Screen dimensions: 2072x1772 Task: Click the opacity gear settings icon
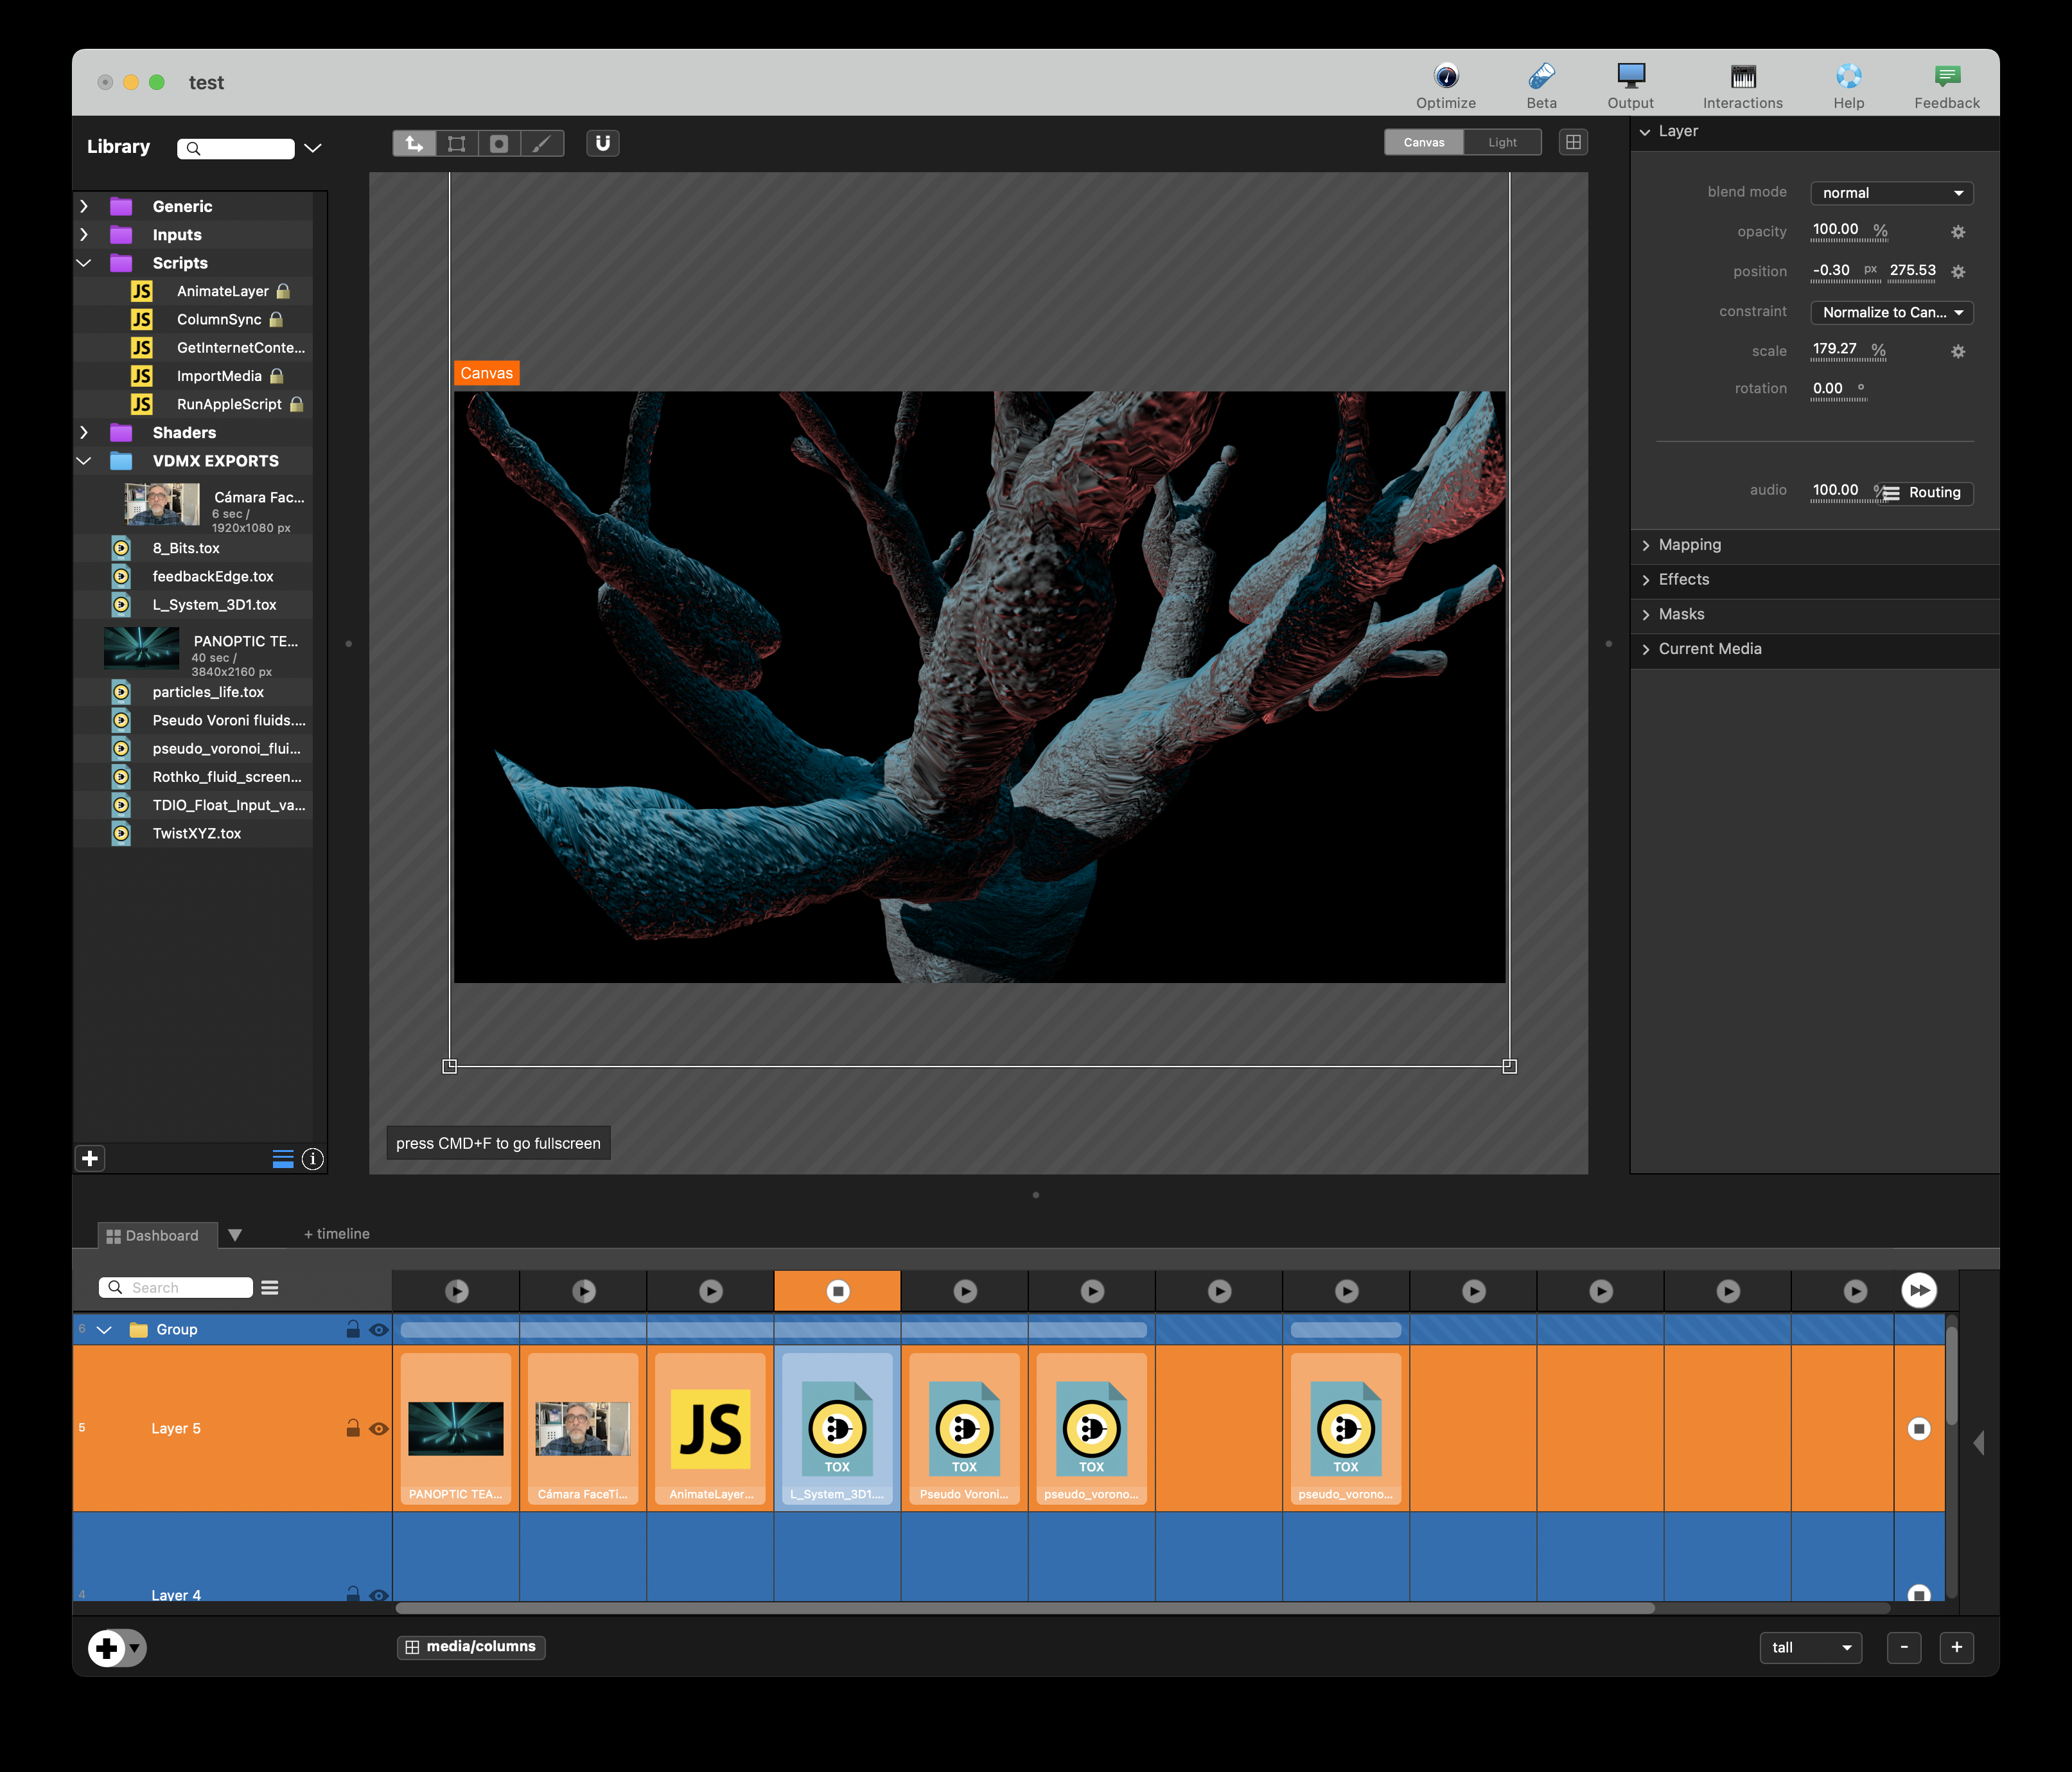[1958, 232]
